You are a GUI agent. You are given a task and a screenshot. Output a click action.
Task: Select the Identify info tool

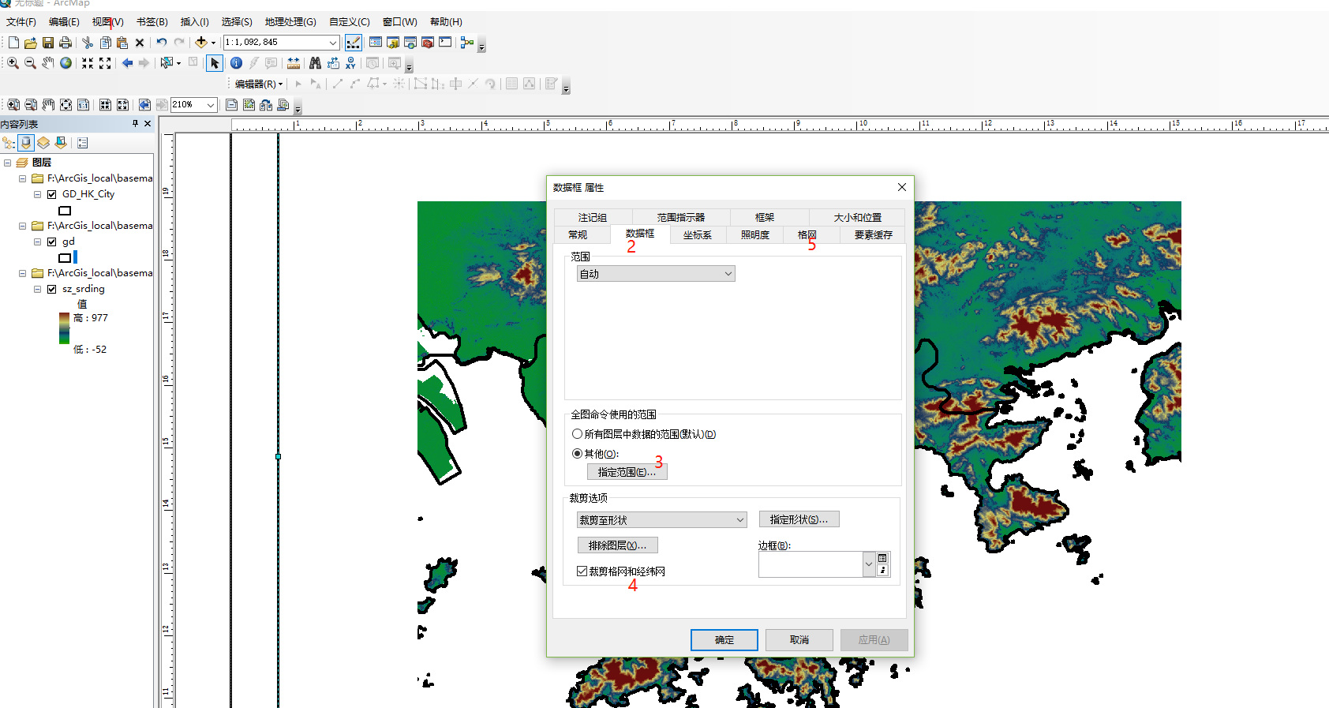(236, 63)
